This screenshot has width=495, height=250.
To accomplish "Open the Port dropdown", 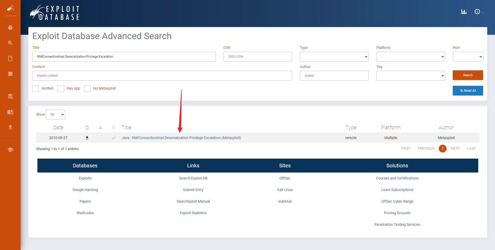I will coord(468,57).
